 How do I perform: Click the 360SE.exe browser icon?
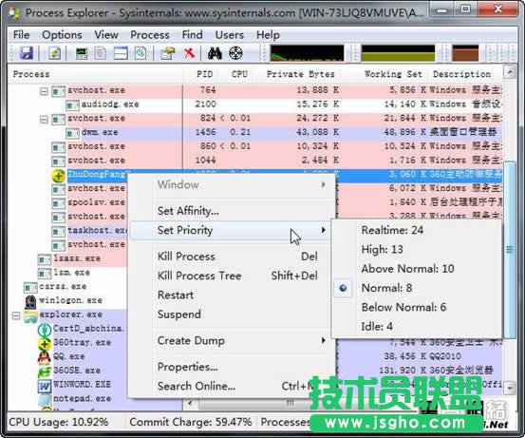point(45,371)
